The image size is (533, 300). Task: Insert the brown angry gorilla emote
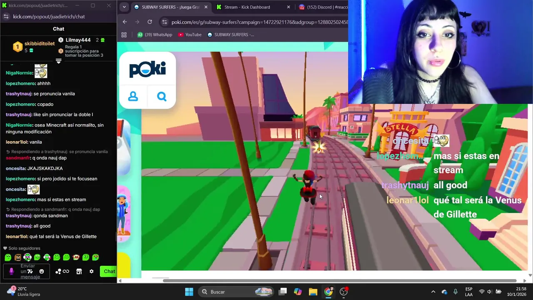18,257
